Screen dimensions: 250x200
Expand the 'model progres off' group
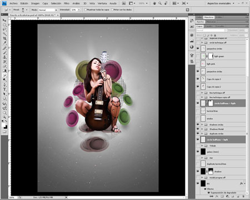202,178
